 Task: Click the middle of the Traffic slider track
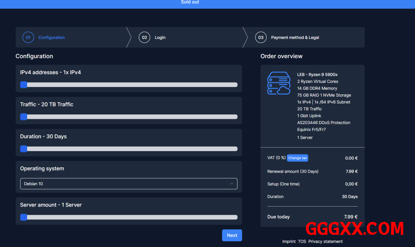[129, 117]
